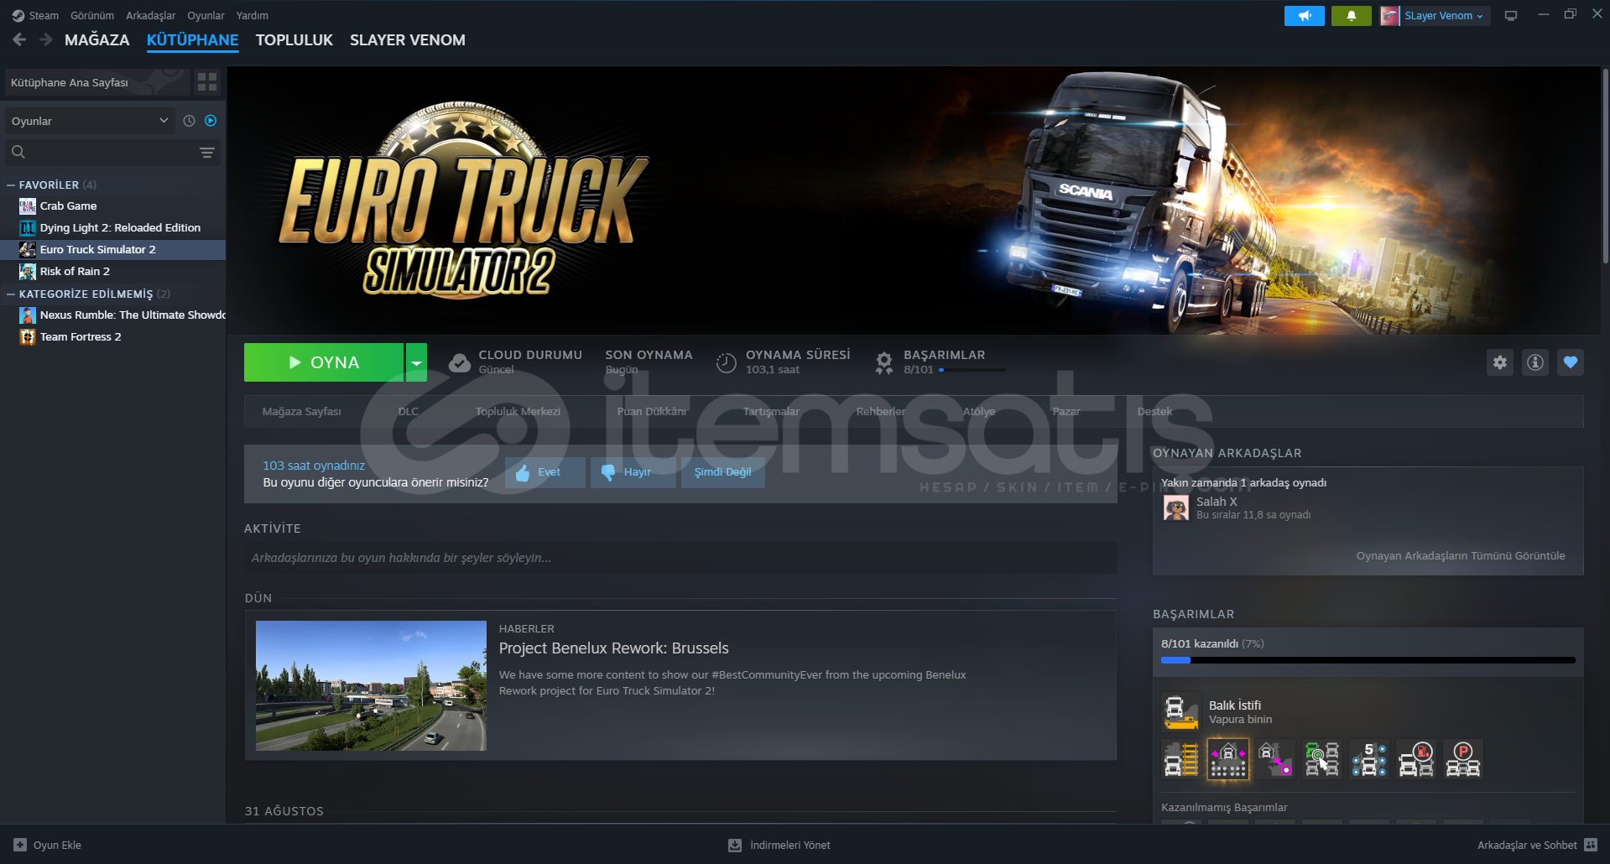Click the SLayer Venom avatar picture

pos(1390,16)
